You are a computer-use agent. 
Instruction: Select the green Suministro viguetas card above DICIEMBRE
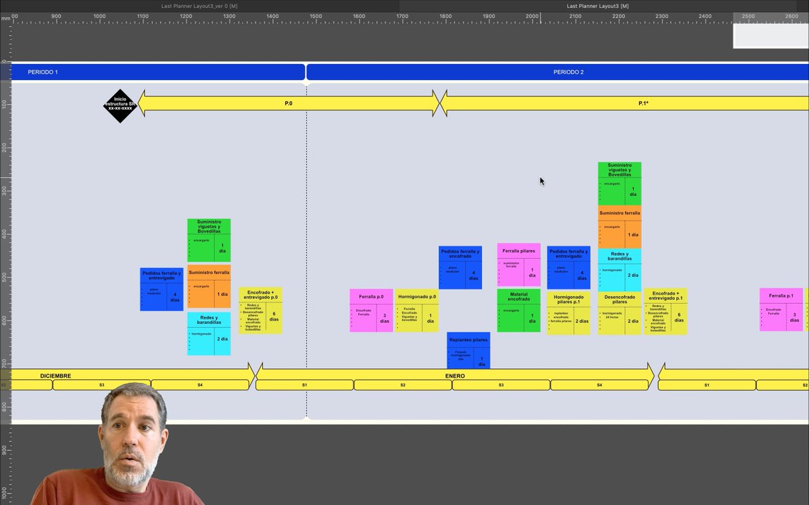[x=209, y=240]
